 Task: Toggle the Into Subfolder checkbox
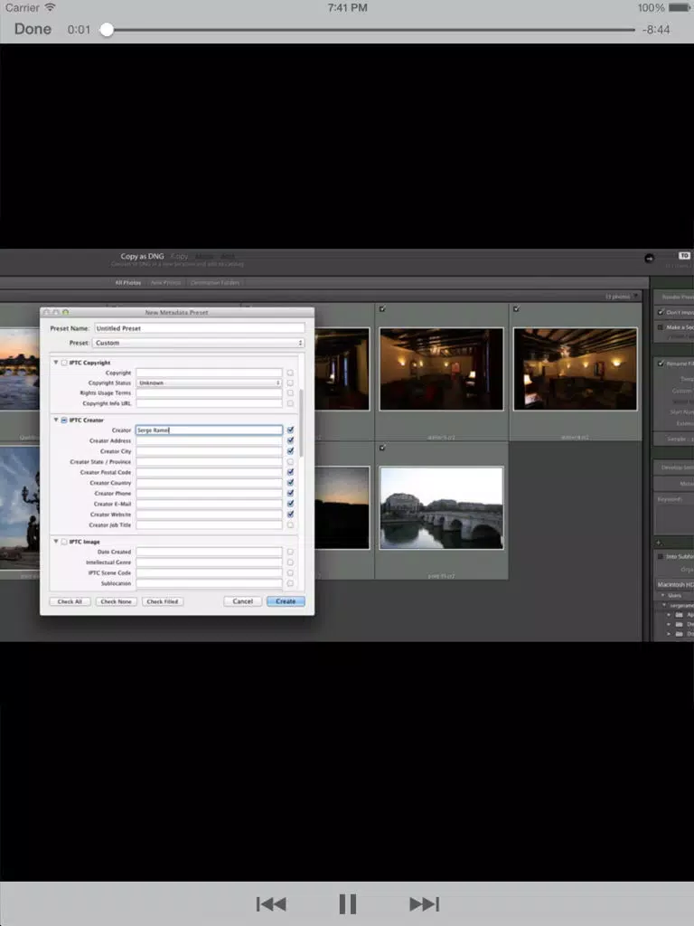click(661, 556)
